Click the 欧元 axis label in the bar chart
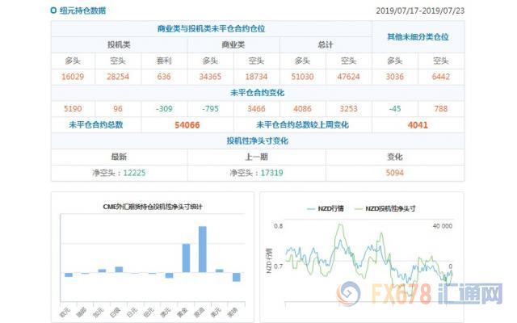 (x=65, y=312)
